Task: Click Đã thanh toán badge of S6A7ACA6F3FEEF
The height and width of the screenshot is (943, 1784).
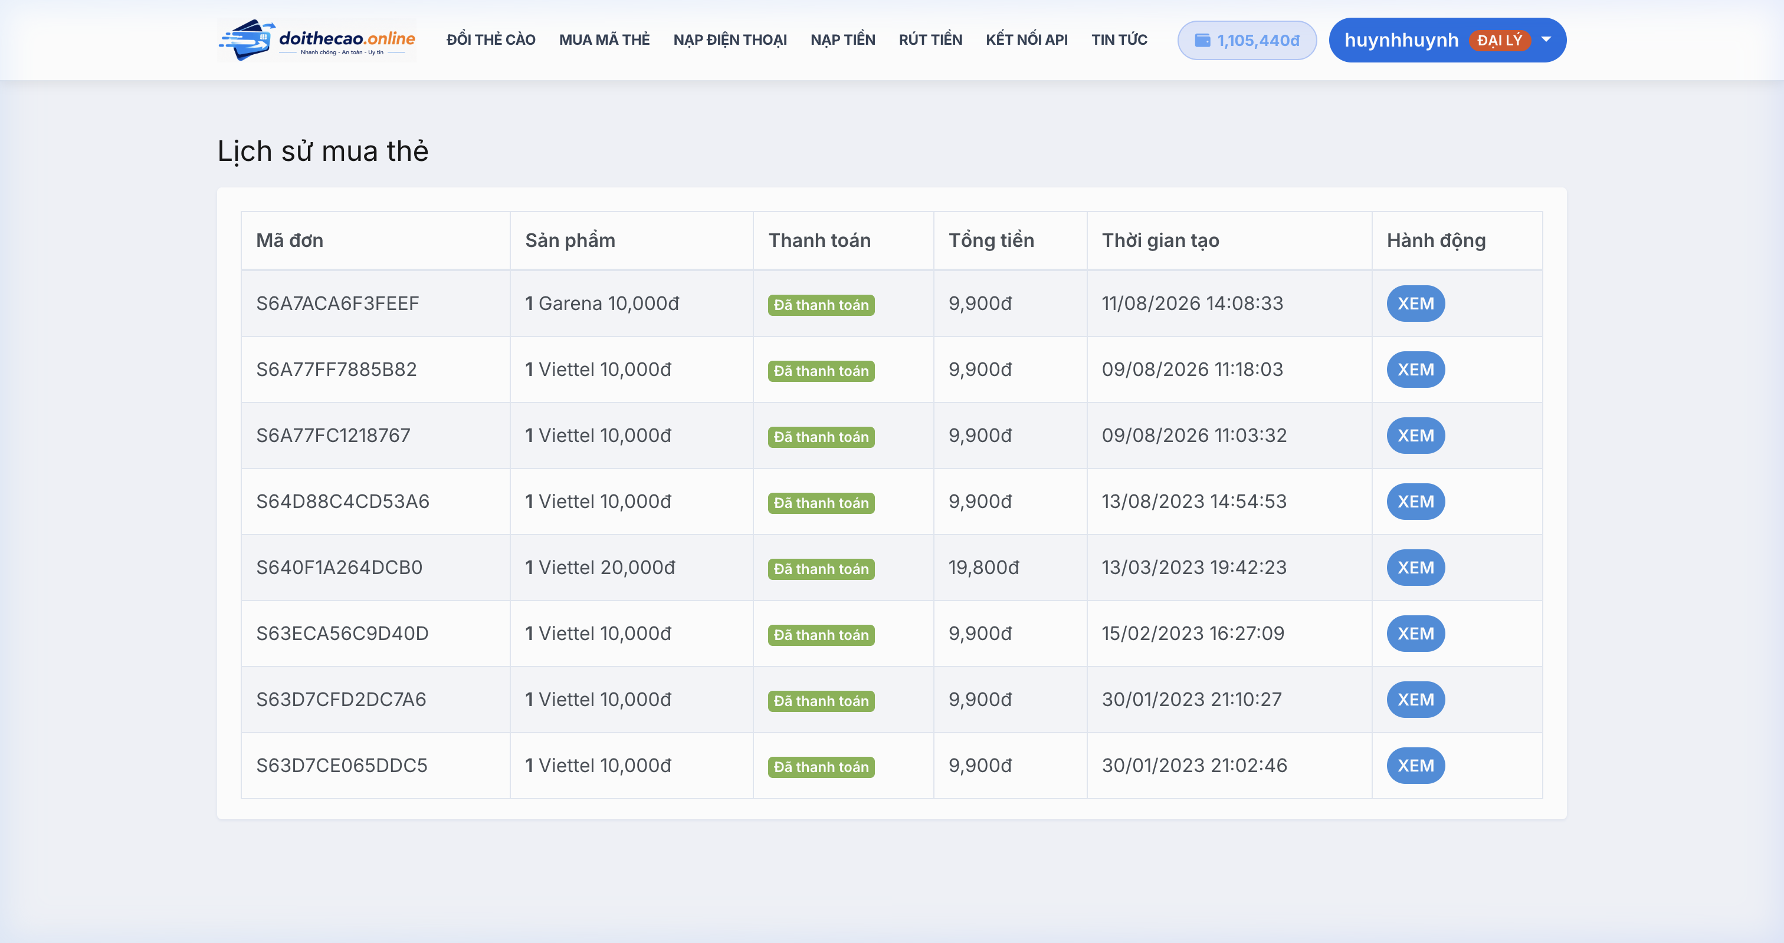Action: click(821, 305)
